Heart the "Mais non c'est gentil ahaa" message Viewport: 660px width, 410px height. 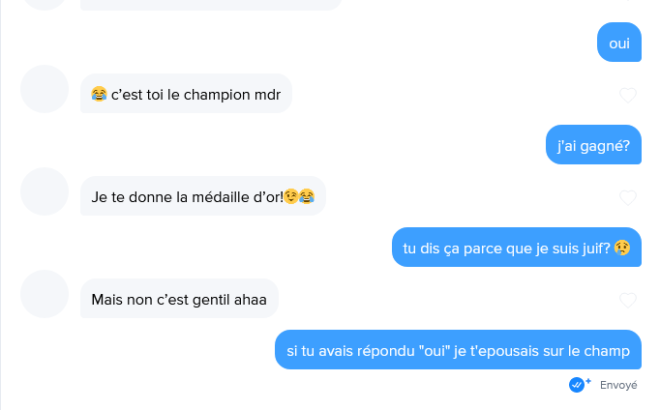(x=628, y=300)
